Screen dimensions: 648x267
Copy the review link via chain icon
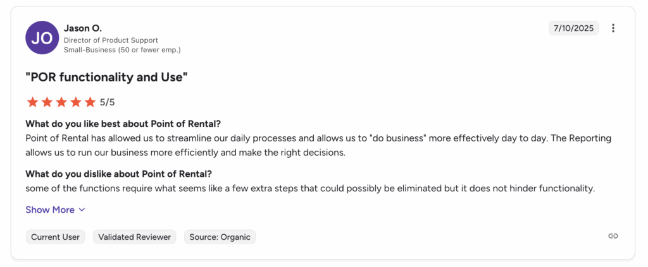pos(613,236)
